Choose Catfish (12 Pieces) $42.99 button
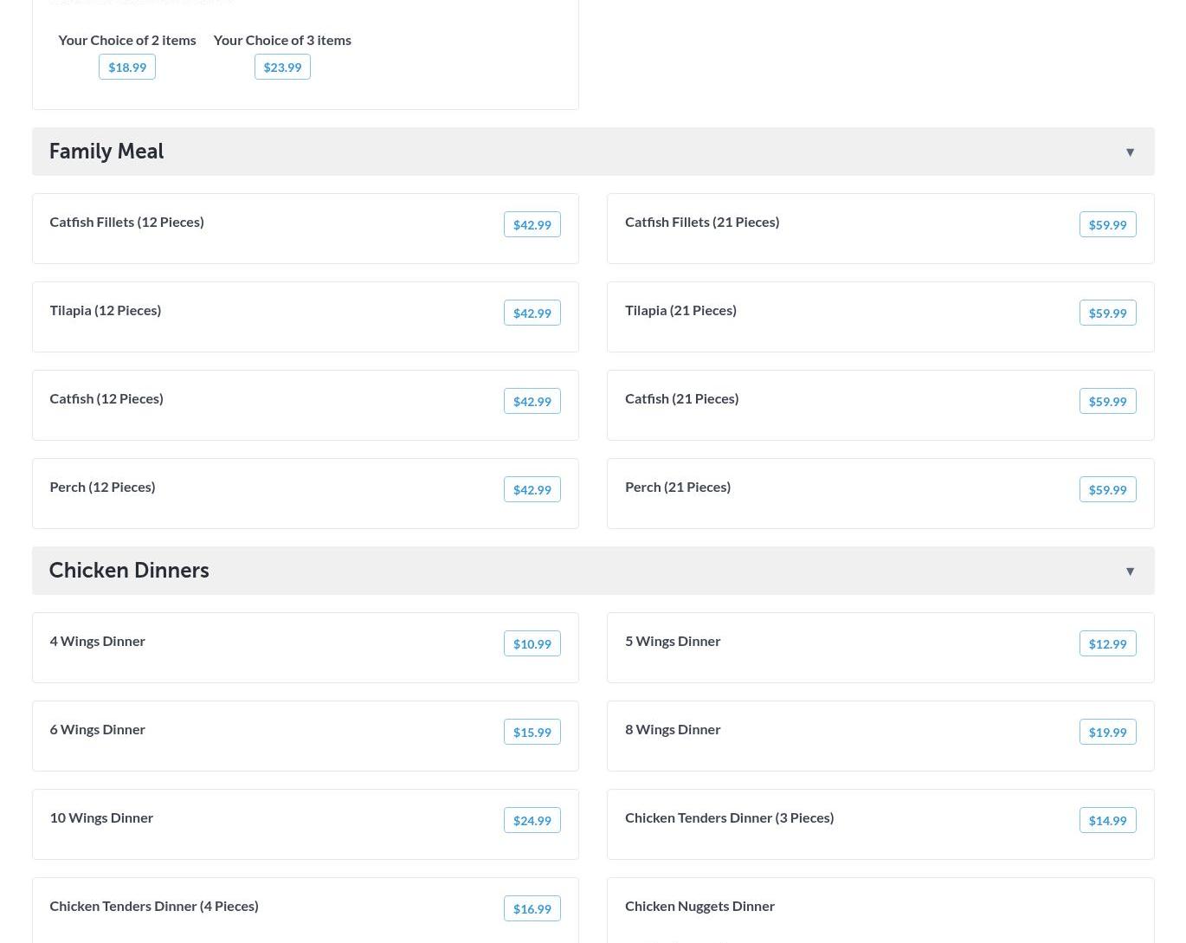1186x943 pixels. (x=532, y=402)
